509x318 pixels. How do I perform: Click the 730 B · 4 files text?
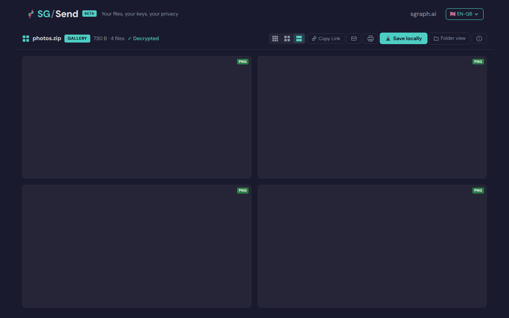point(109,39)
